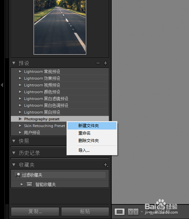
Task: Expand Photography preset folder arrow
Action: [x=20, y=119]
